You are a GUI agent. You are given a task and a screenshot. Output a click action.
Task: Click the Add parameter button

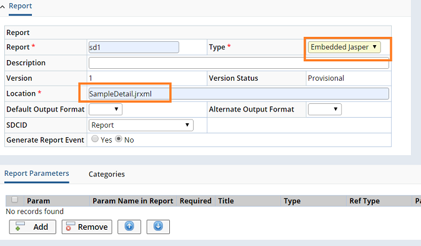click(32, 227)
